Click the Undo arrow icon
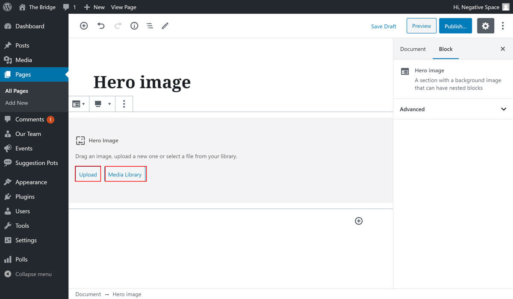Screen dimensions: 513x299 (101, 26)
